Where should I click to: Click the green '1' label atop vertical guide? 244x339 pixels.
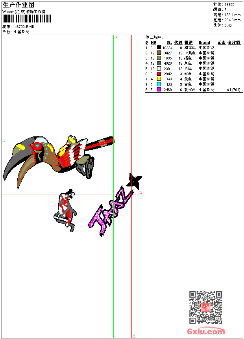[116, 37]
